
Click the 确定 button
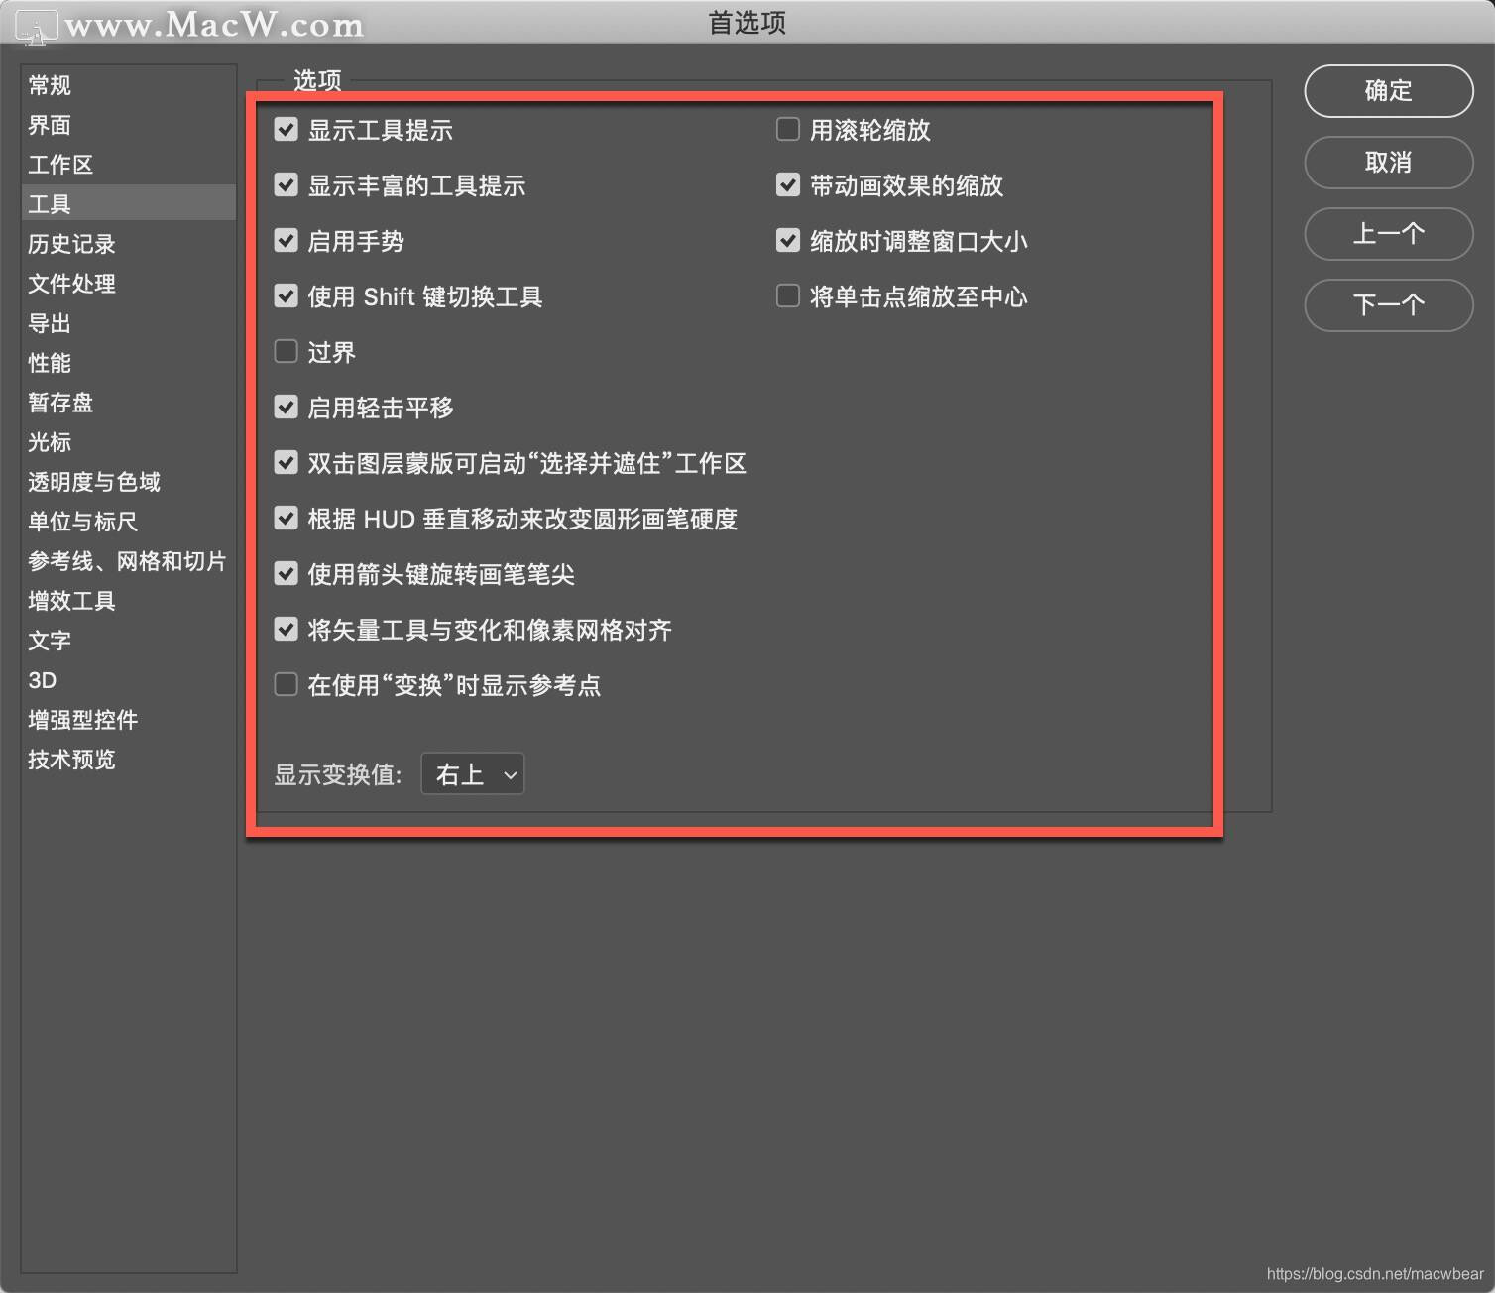point(1388,91)
